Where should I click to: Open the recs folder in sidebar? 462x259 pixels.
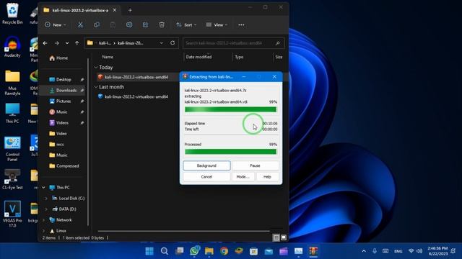pyautogui.click(x=60, y=145)
